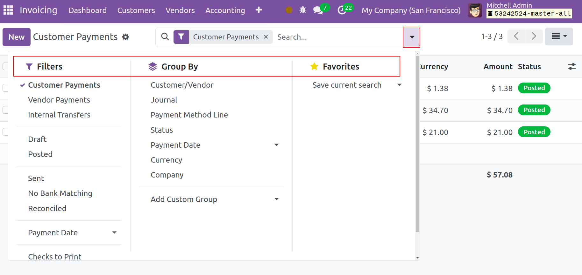Viewport: 582px width, 275px height.
Task: Open the Customers menu
Action: 136,10
